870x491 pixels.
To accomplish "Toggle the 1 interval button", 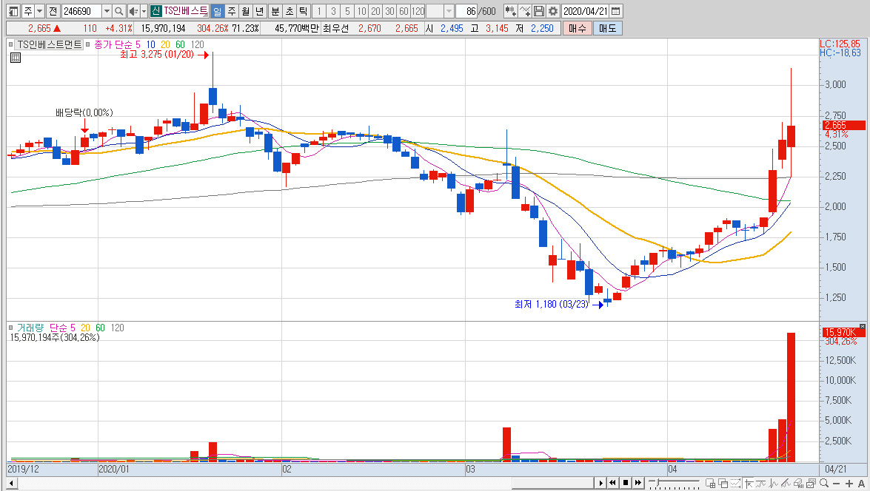I will (319, 11).
